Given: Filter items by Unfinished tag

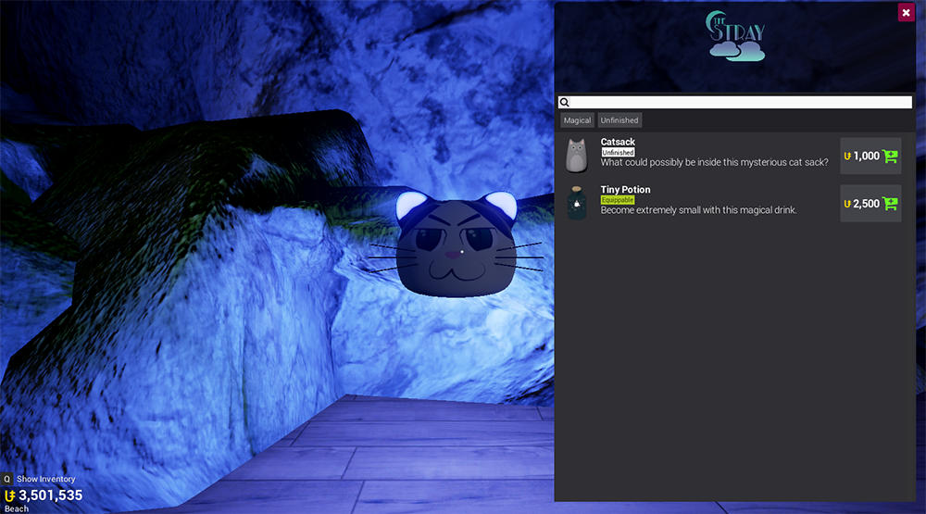Looking at the screenshot, I should [619, 120].
